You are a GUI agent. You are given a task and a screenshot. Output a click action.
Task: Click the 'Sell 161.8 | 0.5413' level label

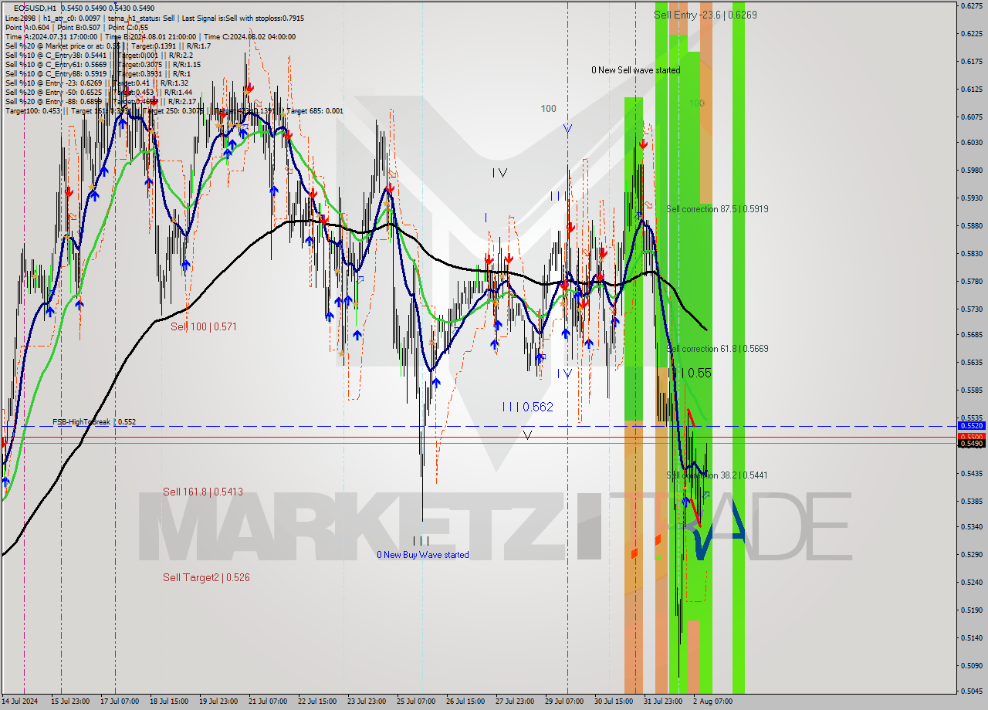pyautogui.click(x=203, y=492)
